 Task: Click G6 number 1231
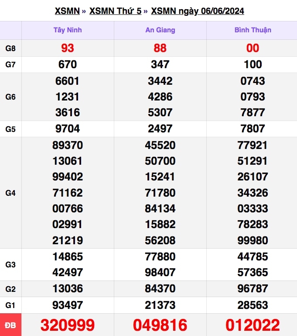point(67,97)
